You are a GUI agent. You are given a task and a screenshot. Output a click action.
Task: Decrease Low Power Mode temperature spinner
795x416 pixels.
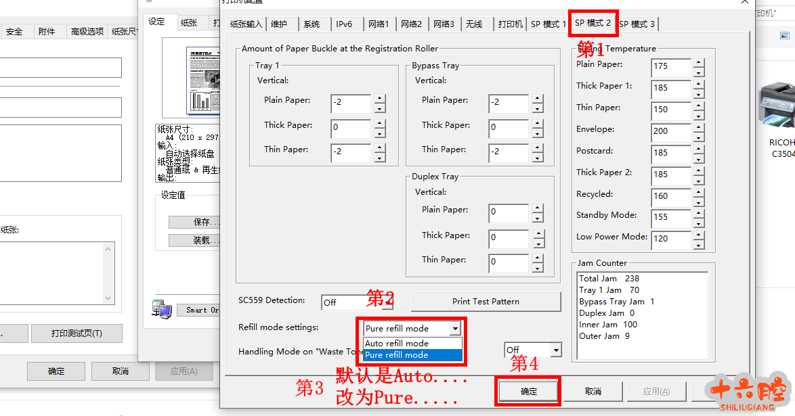coord(699,243)
